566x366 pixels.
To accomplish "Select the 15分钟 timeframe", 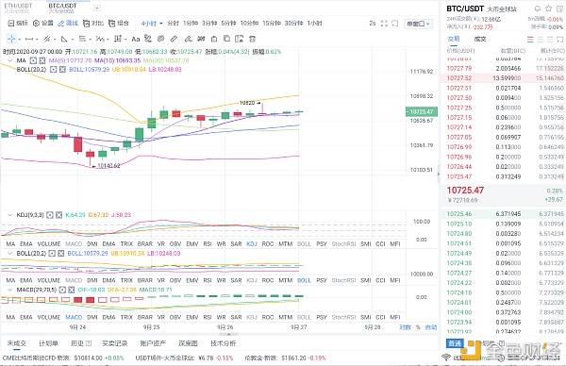I will click(x=272, y=23).
